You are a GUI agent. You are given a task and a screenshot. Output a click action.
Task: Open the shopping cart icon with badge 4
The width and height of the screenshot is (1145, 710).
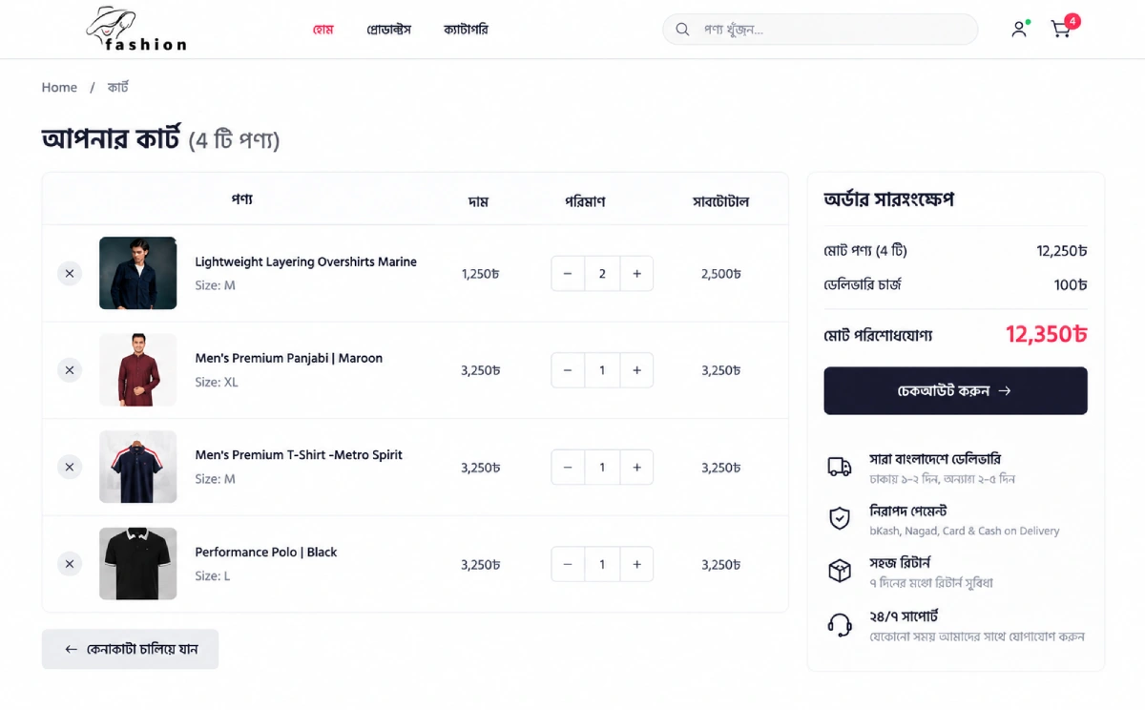point(1063,28)
